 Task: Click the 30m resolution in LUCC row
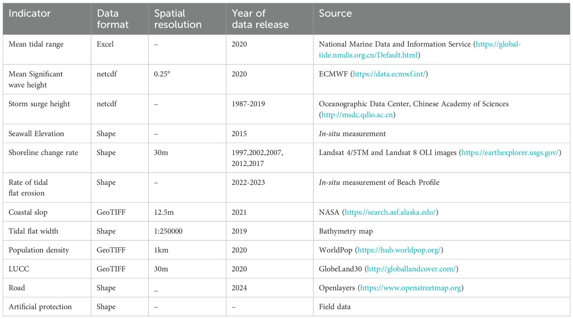coord(161,268)
